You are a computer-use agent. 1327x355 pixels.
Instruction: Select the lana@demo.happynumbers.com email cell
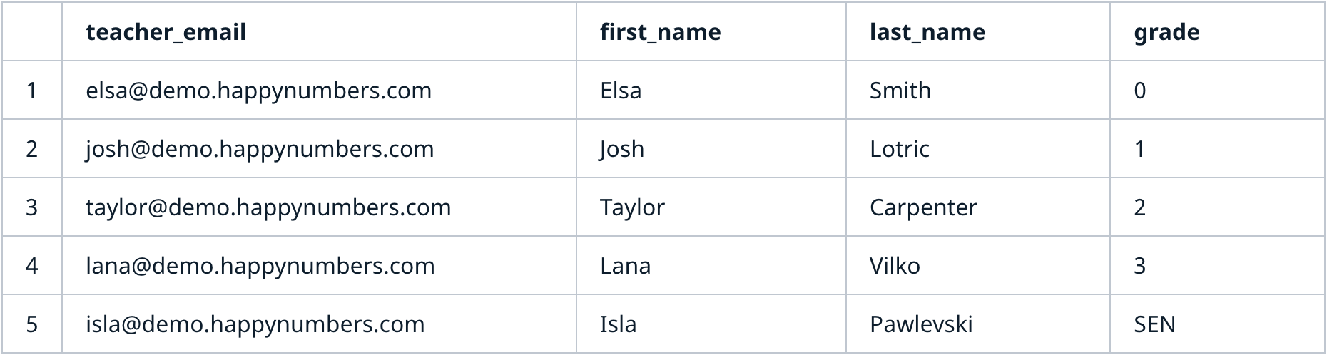(x=260, y=266)
